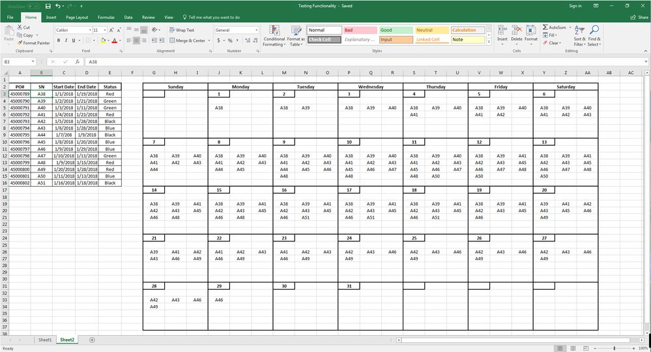Open the Calibri font name dropdown
The image size is (651, 352).
[90, 31]
